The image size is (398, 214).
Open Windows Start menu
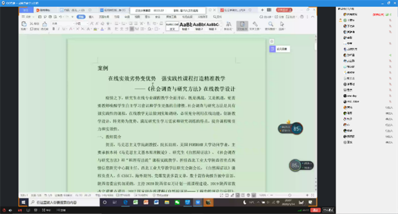point(23,203)
